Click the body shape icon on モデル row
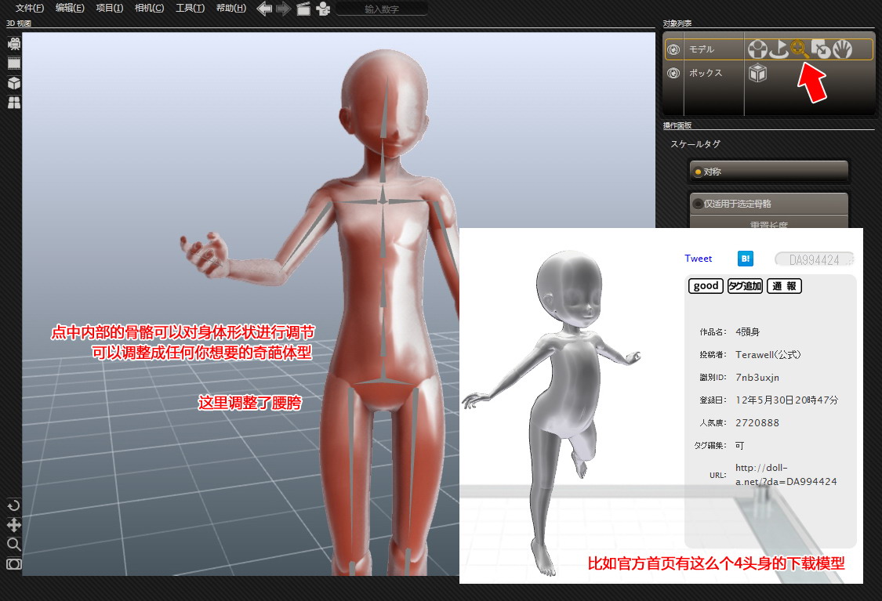The height and width of the screenshot is (601, 882). click(757, 49)
